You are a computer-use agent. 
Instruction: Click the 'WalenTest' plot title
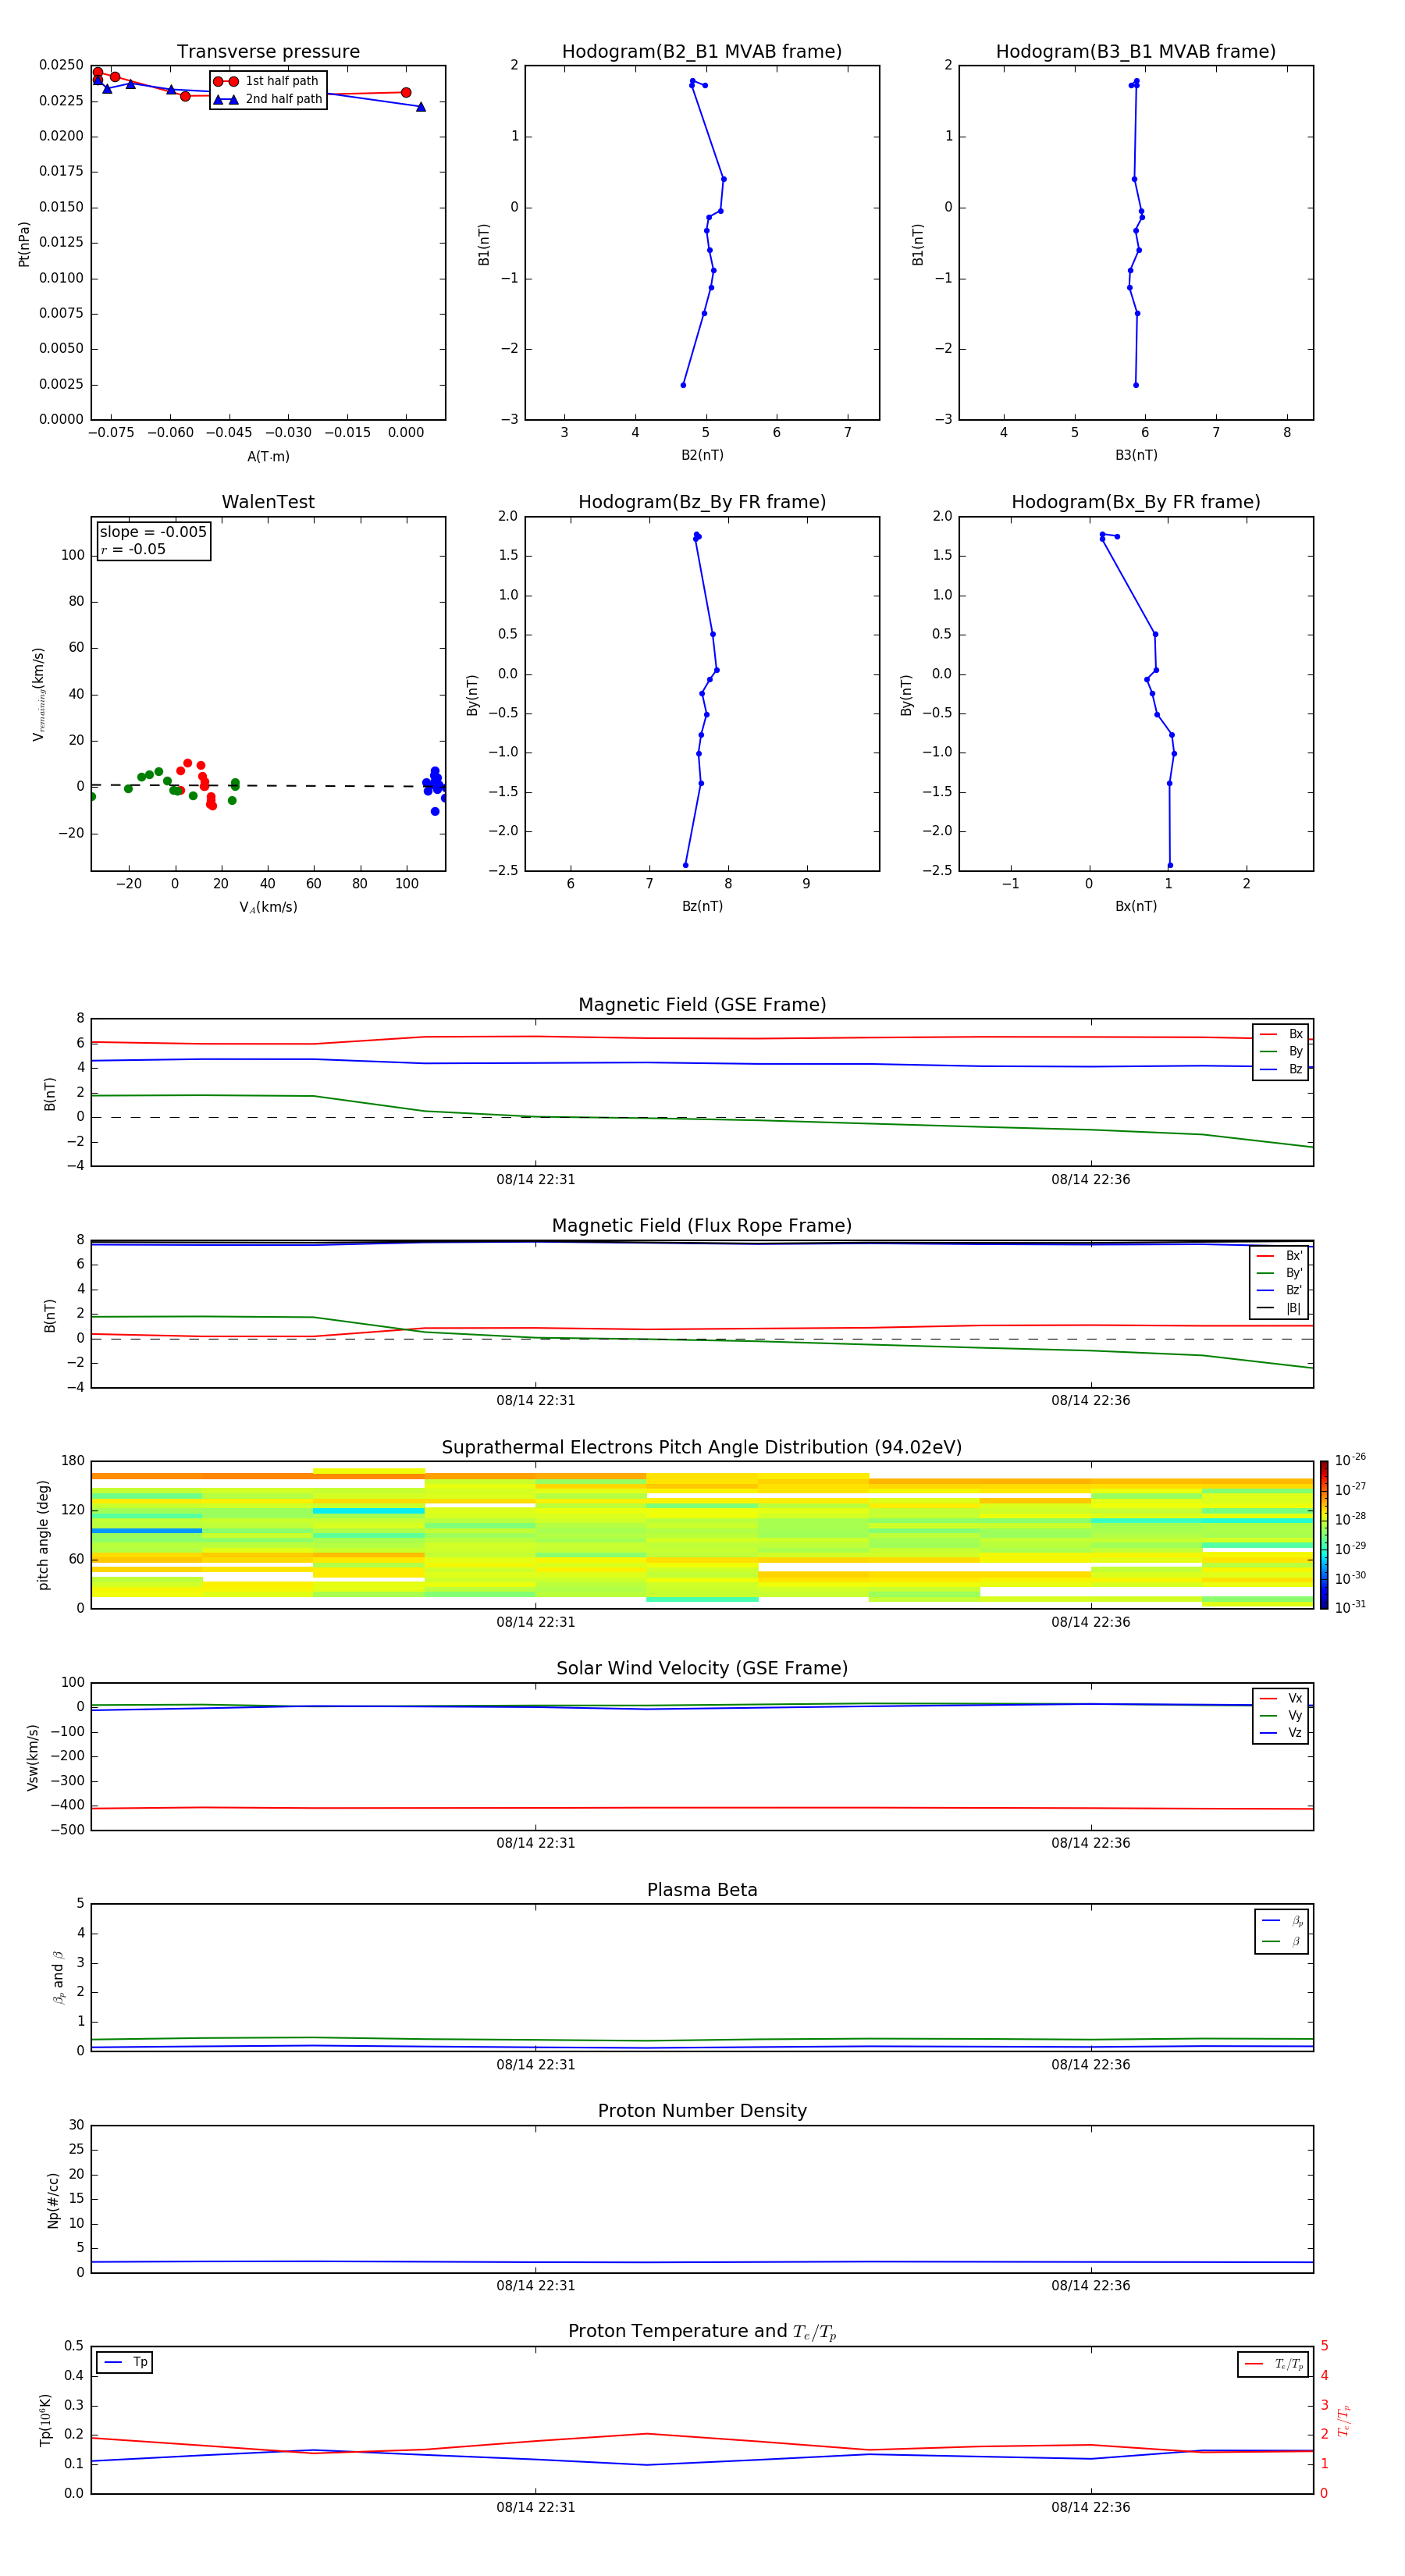click(268, 502)
